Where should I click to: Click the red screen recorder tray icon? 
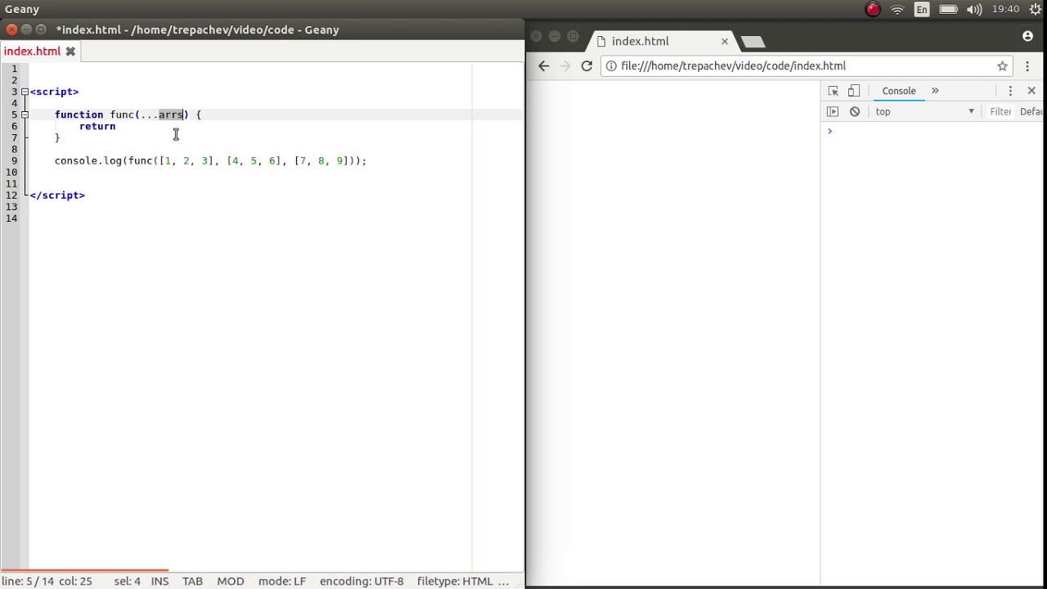coord(873,10)
